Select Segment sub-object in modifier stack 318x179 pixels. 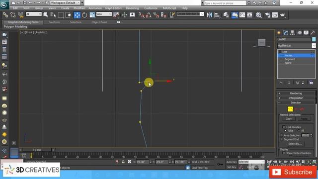[x=290, y=59]
